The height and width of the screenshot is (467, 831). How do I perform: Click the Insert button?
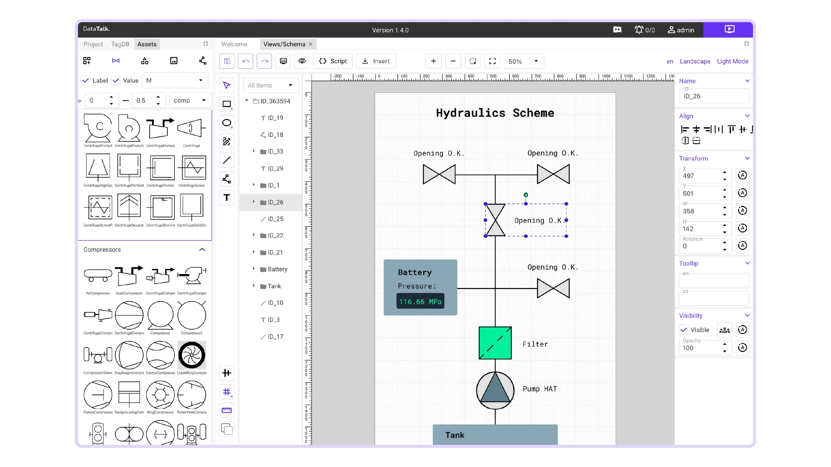(x=376, y=61)
